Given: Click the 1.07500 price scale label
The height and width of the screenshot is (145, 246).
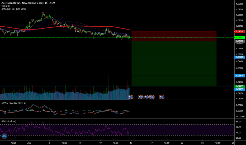Looking at the screenshot, I should click(x=240, y=26).
